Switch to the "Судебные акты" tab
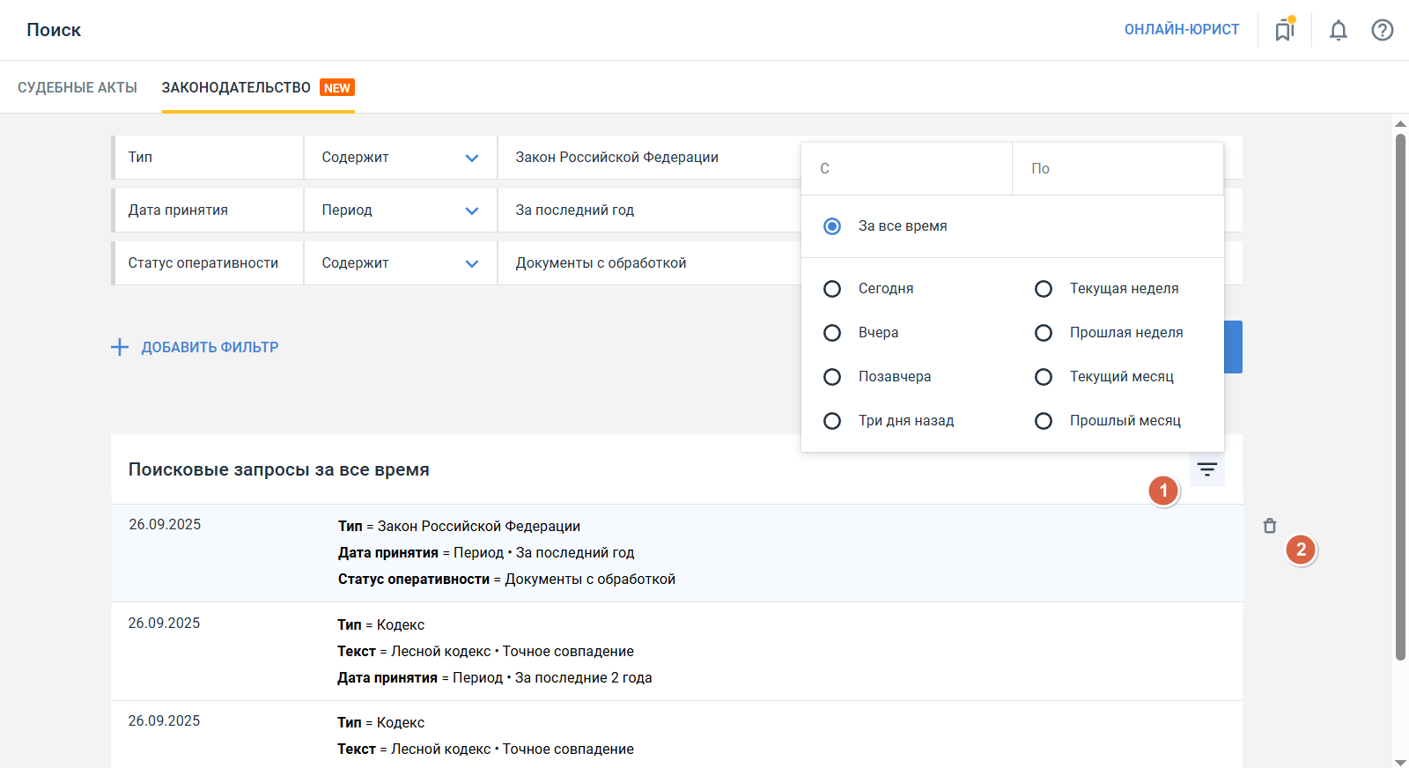The image size is (1409, 768). pyautogui.click(x=77, y=87)
